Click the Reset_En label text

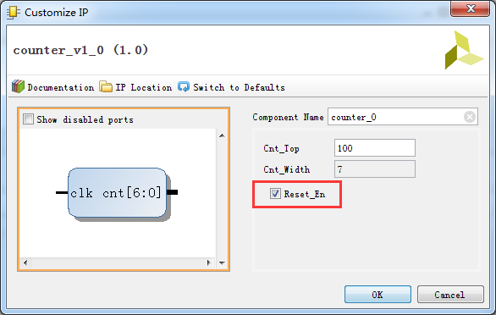click(305, 194)
